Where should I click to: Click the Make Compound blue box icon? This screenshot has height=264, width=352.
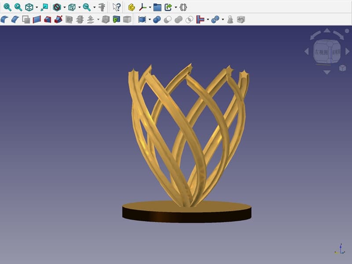pos(142,19)
